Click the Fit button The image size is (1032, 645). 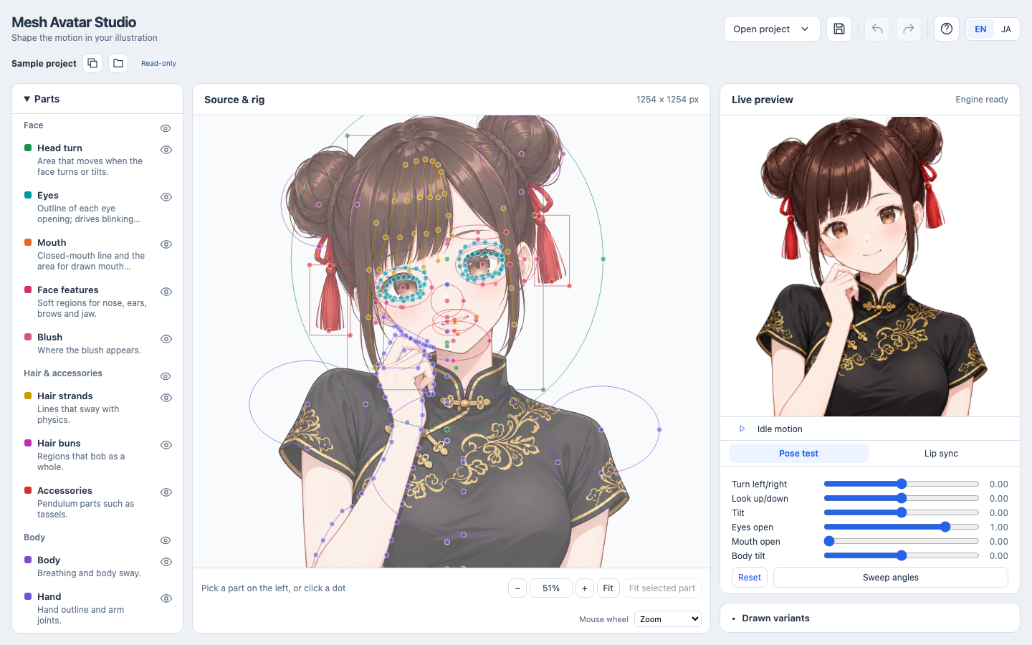coord(608,588)
